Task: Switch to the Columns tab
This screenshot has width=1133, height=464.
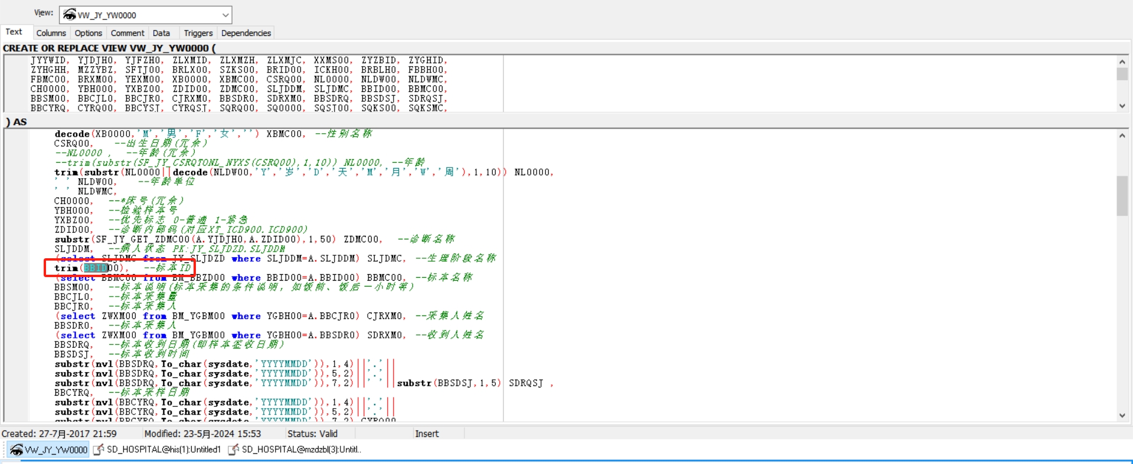Action: 51,33
